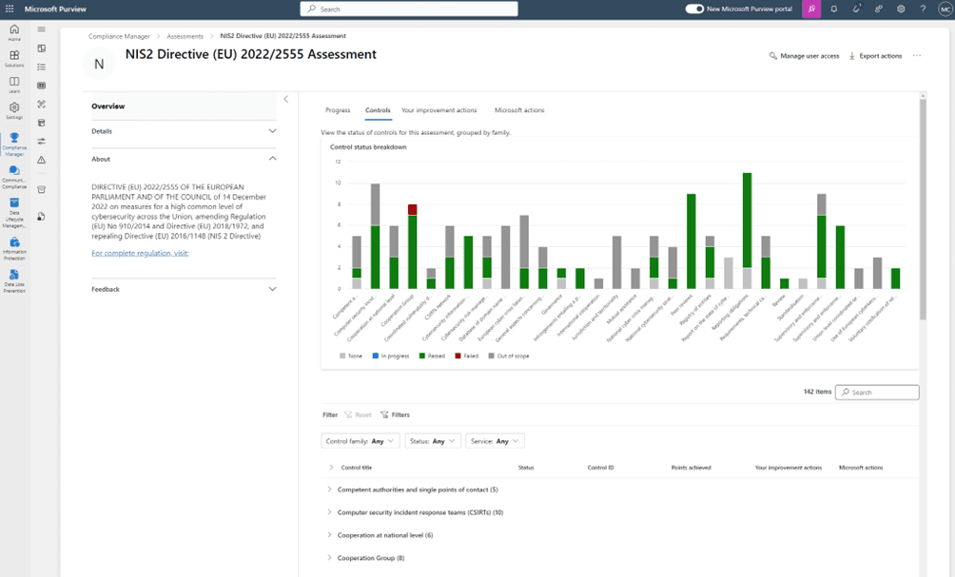Click the Failed legend swatch
Screen dimensions: 955x577
[458, 356]
